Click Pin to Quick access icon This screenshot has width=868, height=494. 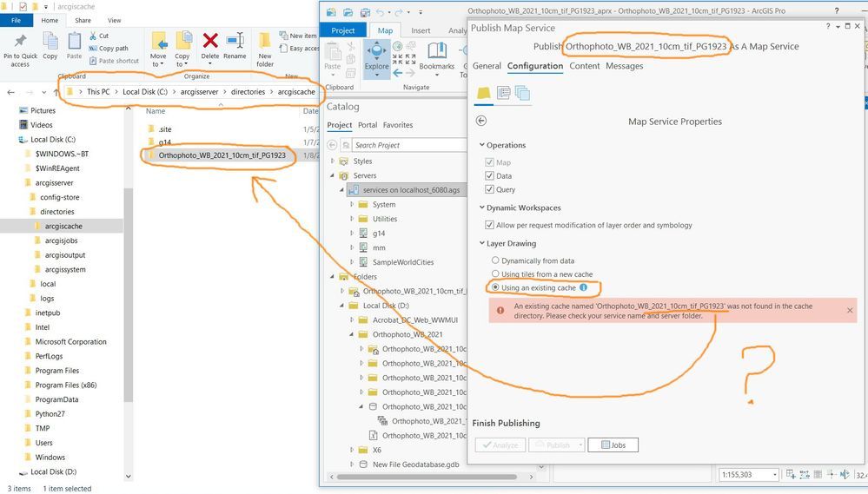(21, 42)
